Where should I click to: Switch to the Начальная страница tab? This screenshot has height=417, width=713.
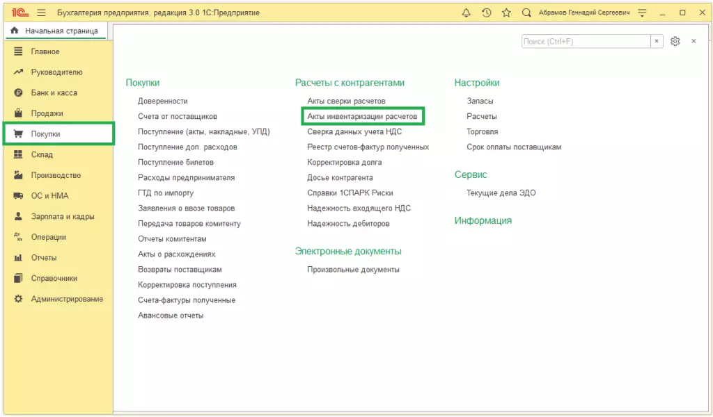pos(56,31)
